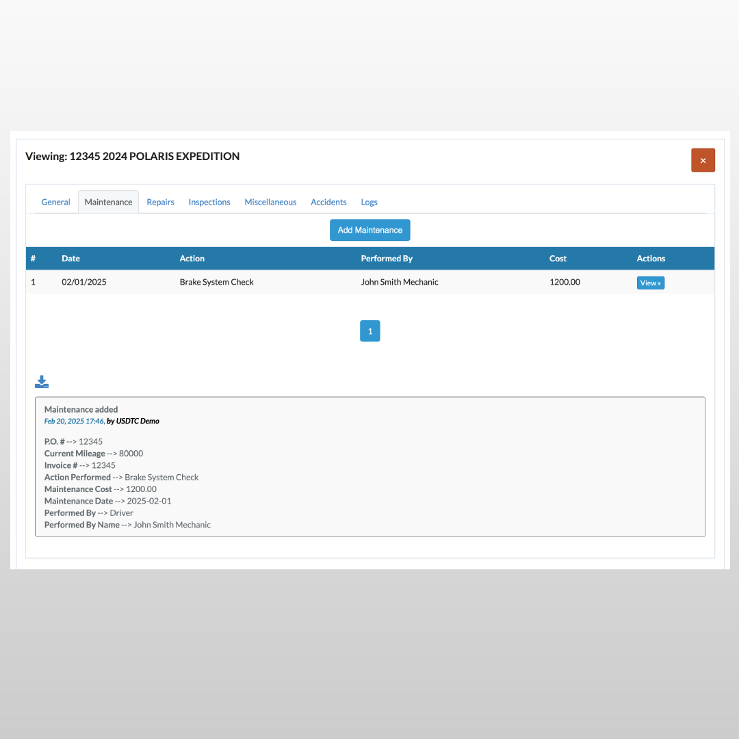Click the download maintenance log icon

coord(42,382)
